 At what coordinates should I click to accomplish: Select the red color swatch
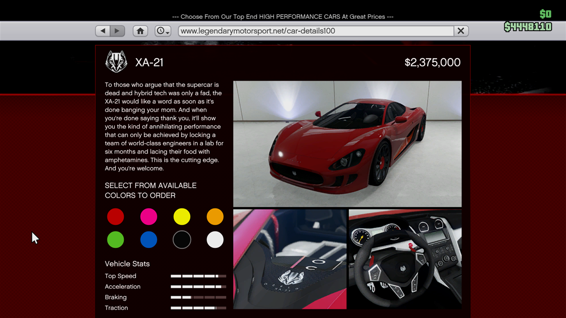pyautogui.click(x=115, y=217)
